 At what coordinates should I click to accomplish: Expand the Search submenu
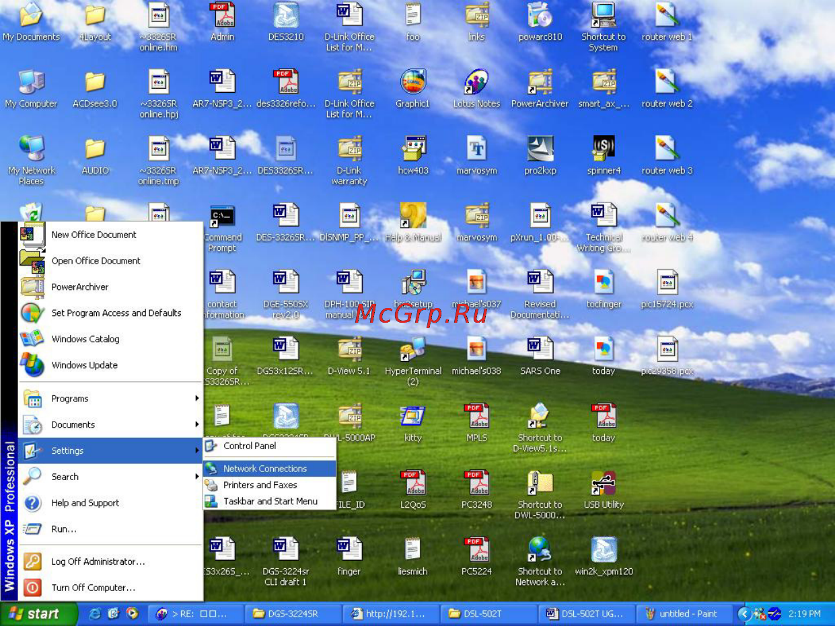tap(110, 477)
